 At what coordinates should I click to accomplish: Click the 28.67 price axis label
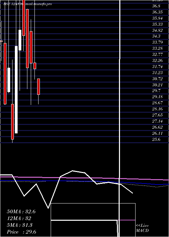(x=158, y=103)
